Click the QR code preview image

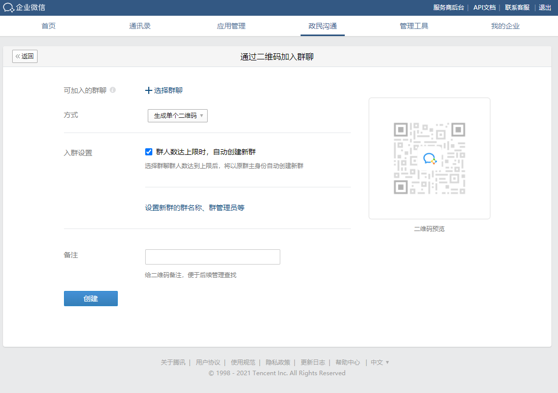pos(430,158)
